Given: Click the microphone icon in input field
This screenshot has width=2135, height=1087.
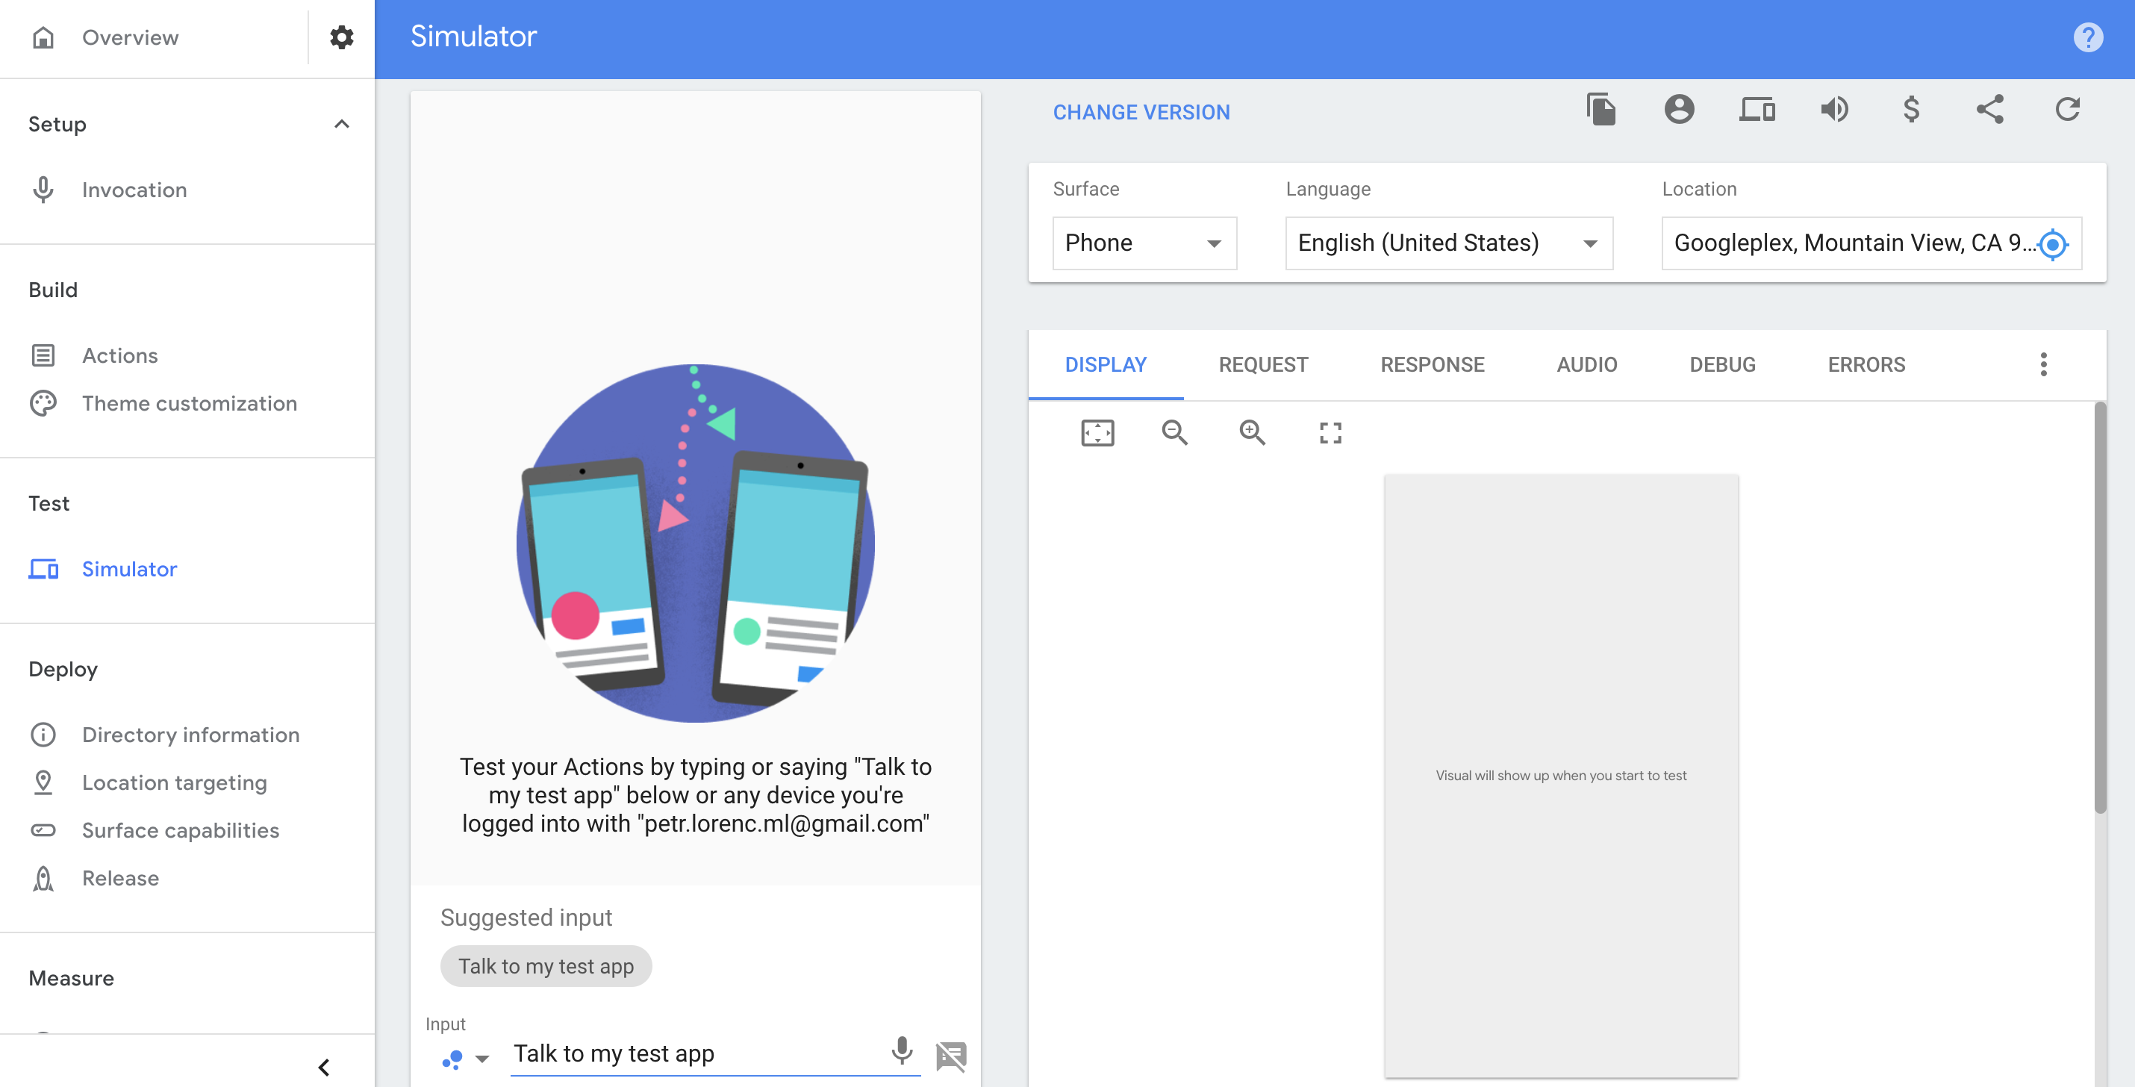Looking at the screenshot, I should (902, 1051).
